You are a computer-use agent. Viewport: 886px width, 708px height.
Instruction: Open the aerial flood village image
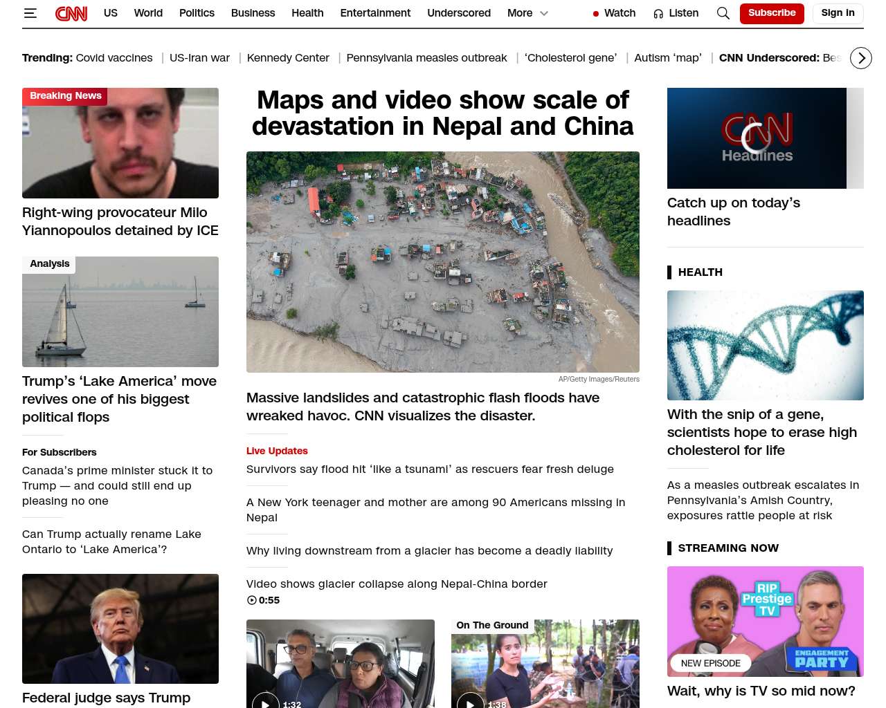(x=443, y=262)
